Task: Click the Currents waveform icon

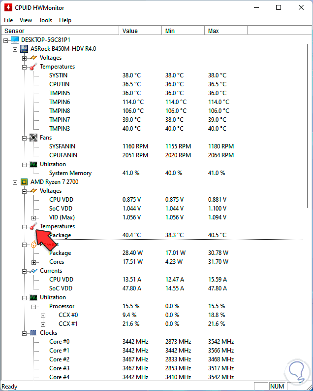Action: [33, 271]
